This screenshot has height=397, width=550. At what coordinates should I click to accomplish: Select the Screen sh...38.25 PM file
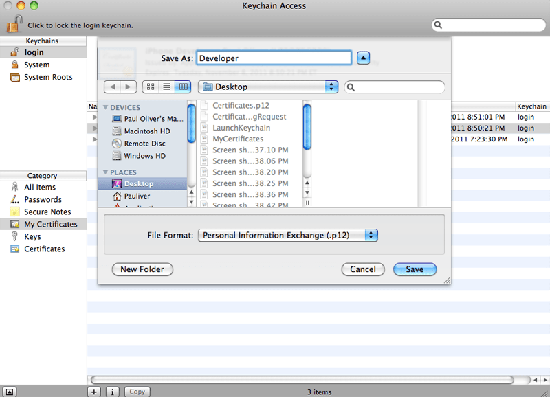[250, 183]
